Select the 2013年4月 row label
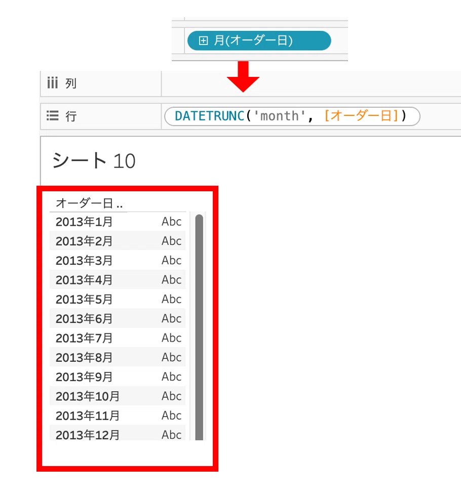 click(84, 280)
